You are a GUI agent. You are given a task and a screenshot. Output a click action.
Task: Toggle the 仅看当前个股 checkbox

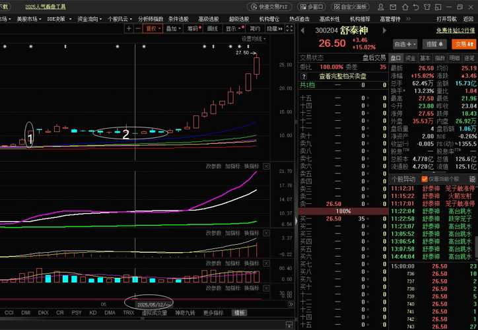coord(425,179)
